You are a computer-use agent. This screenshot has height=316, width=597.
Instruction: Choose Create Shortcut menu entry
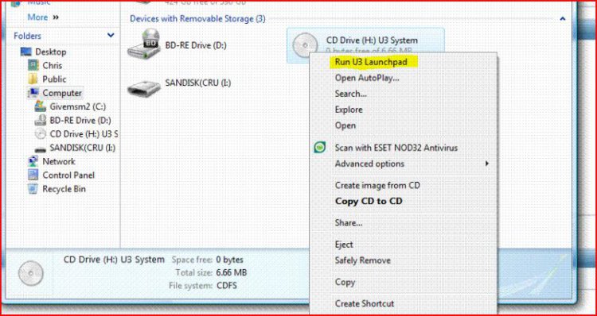pos(365,303)
